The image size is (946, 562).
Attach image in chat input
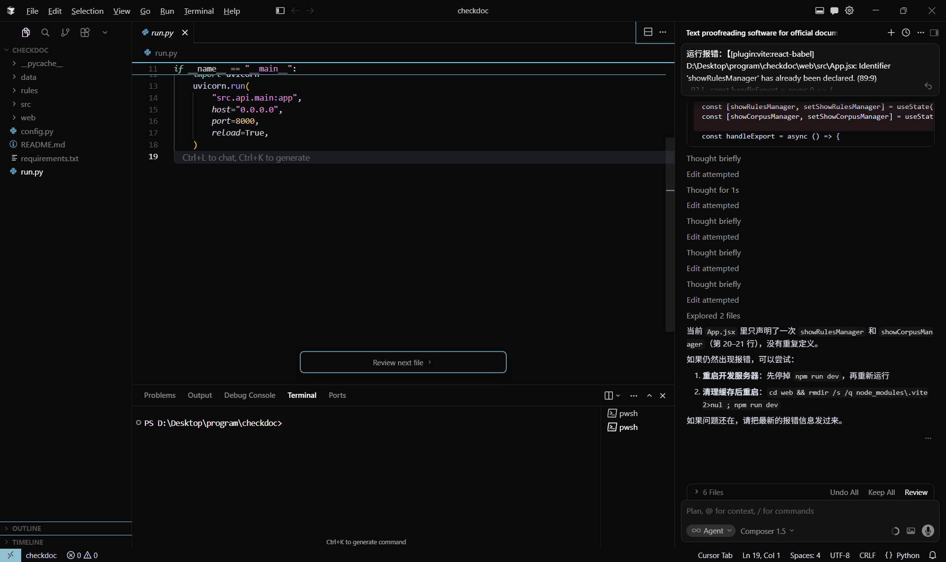coord(911,531)
